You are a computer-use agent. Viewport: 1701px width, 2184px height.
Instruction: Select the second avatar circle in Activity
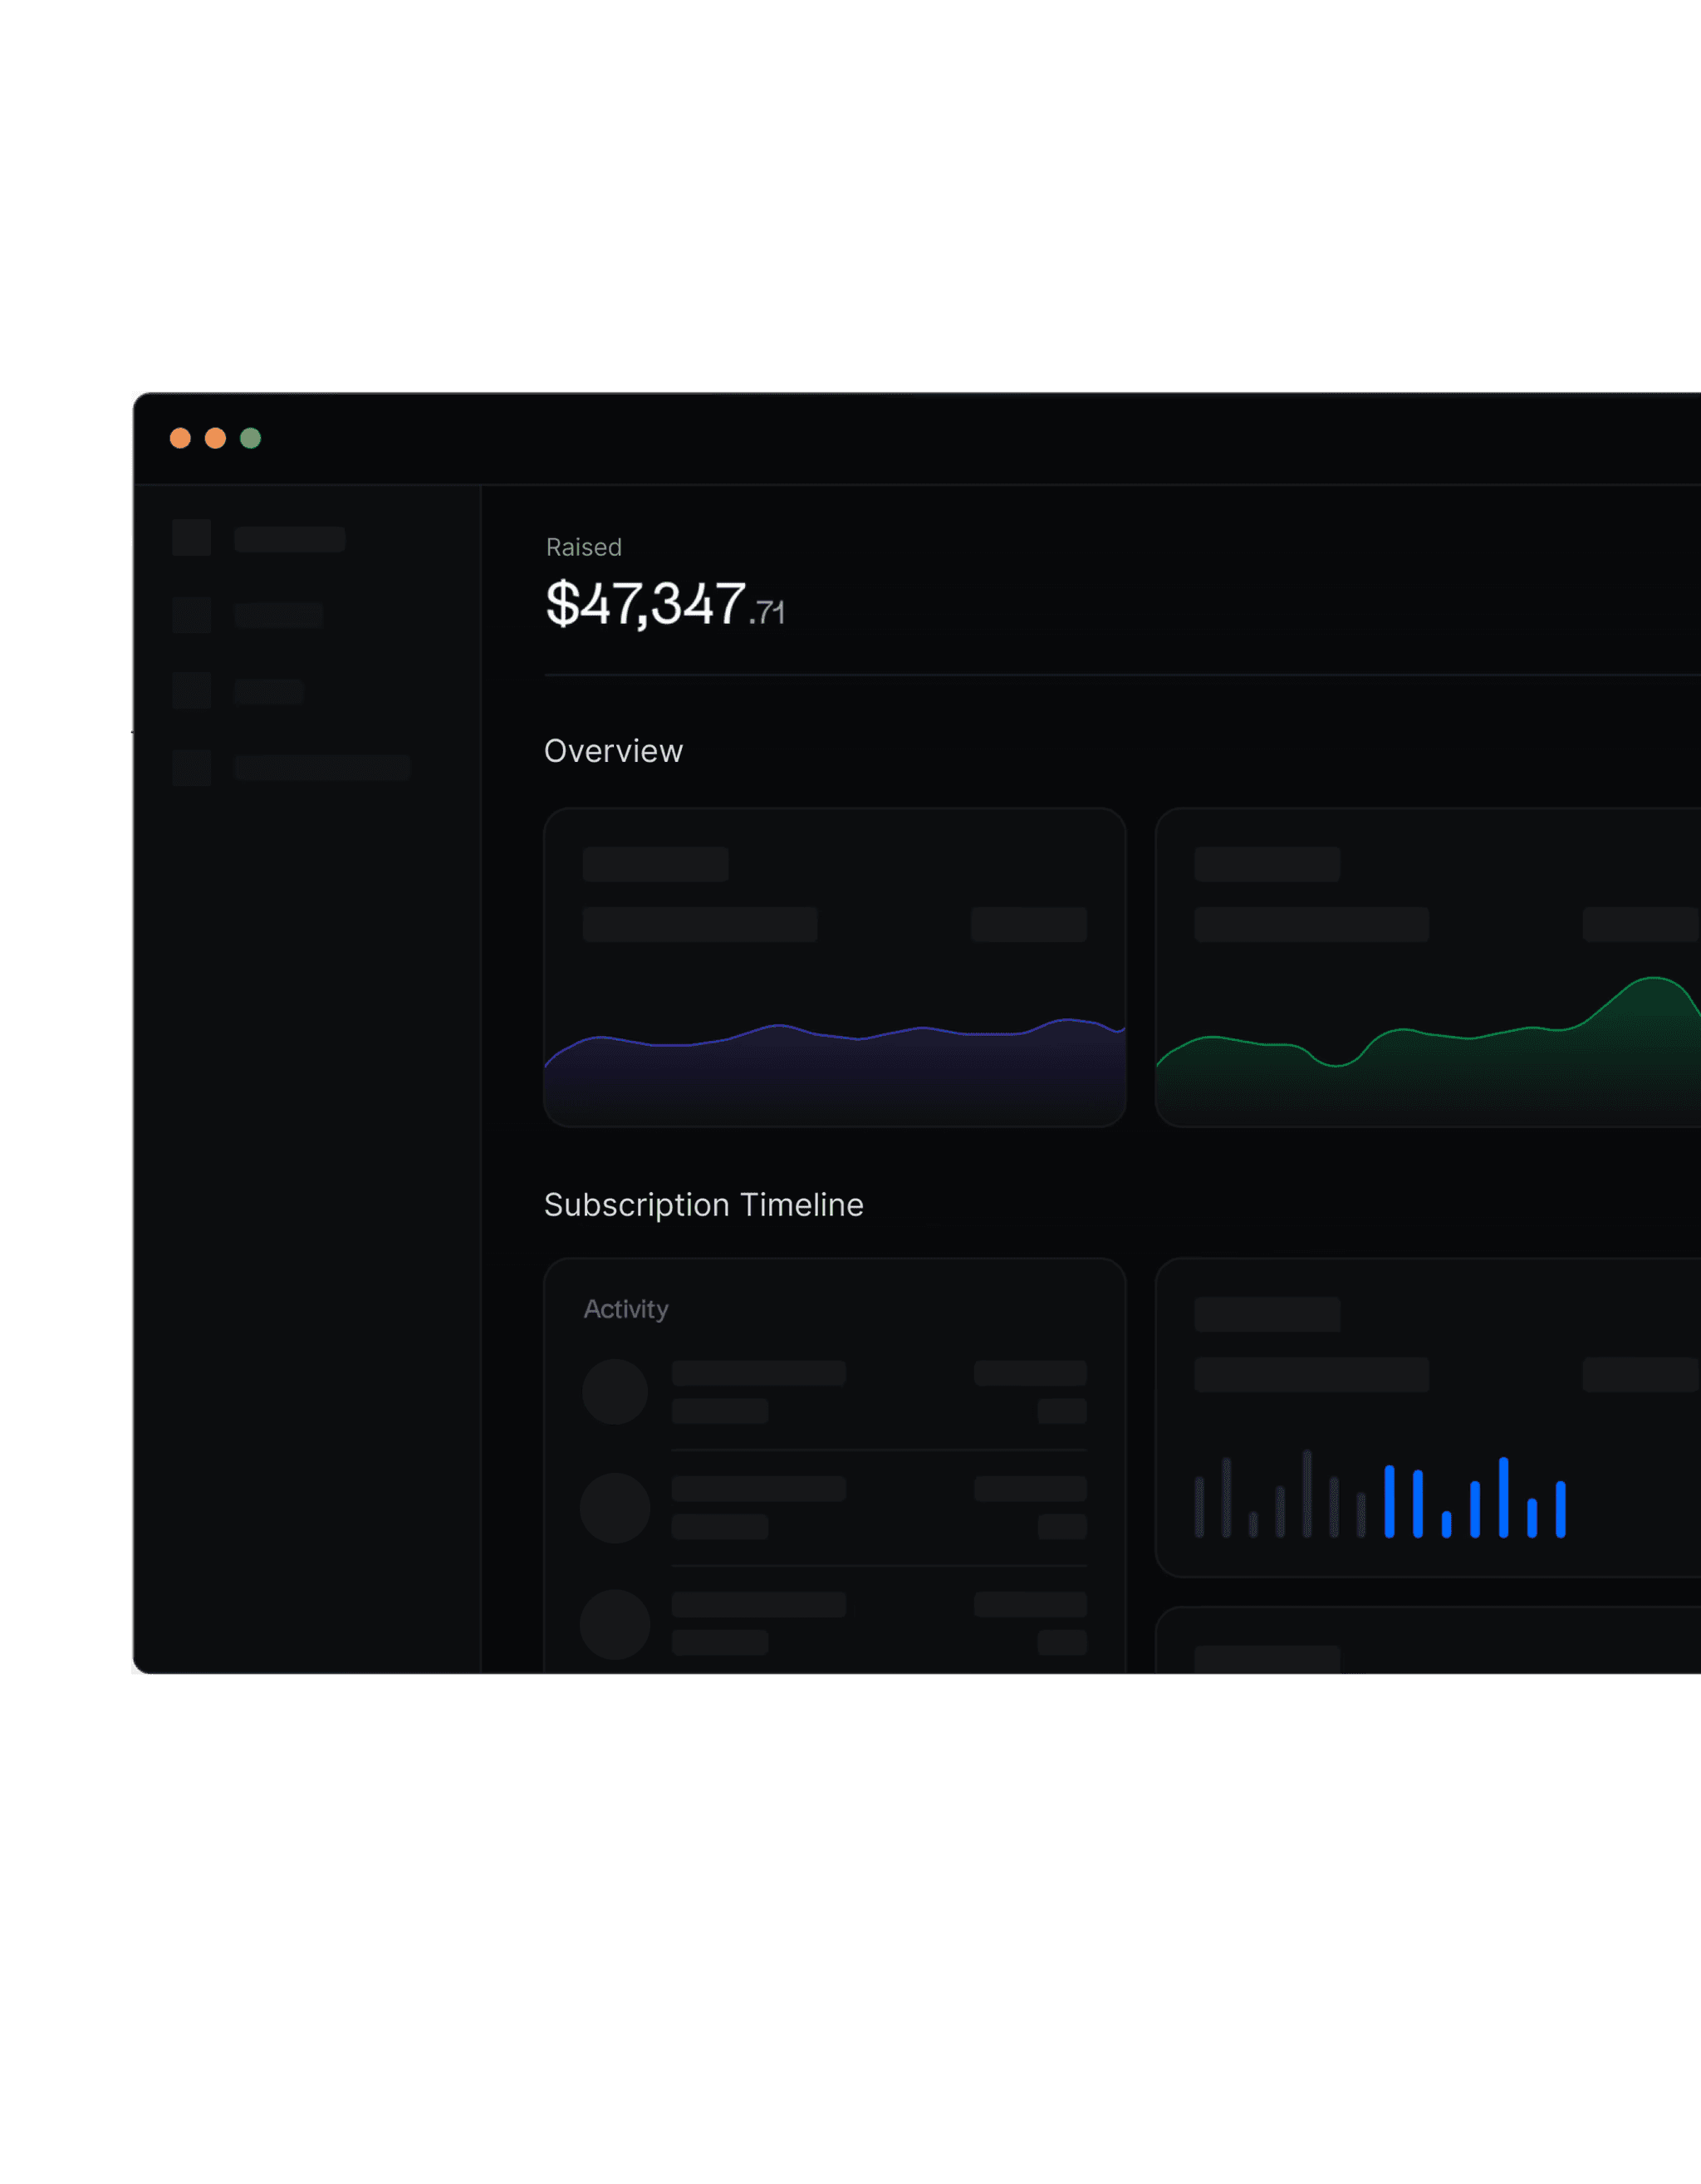[x=615, y=1507]
